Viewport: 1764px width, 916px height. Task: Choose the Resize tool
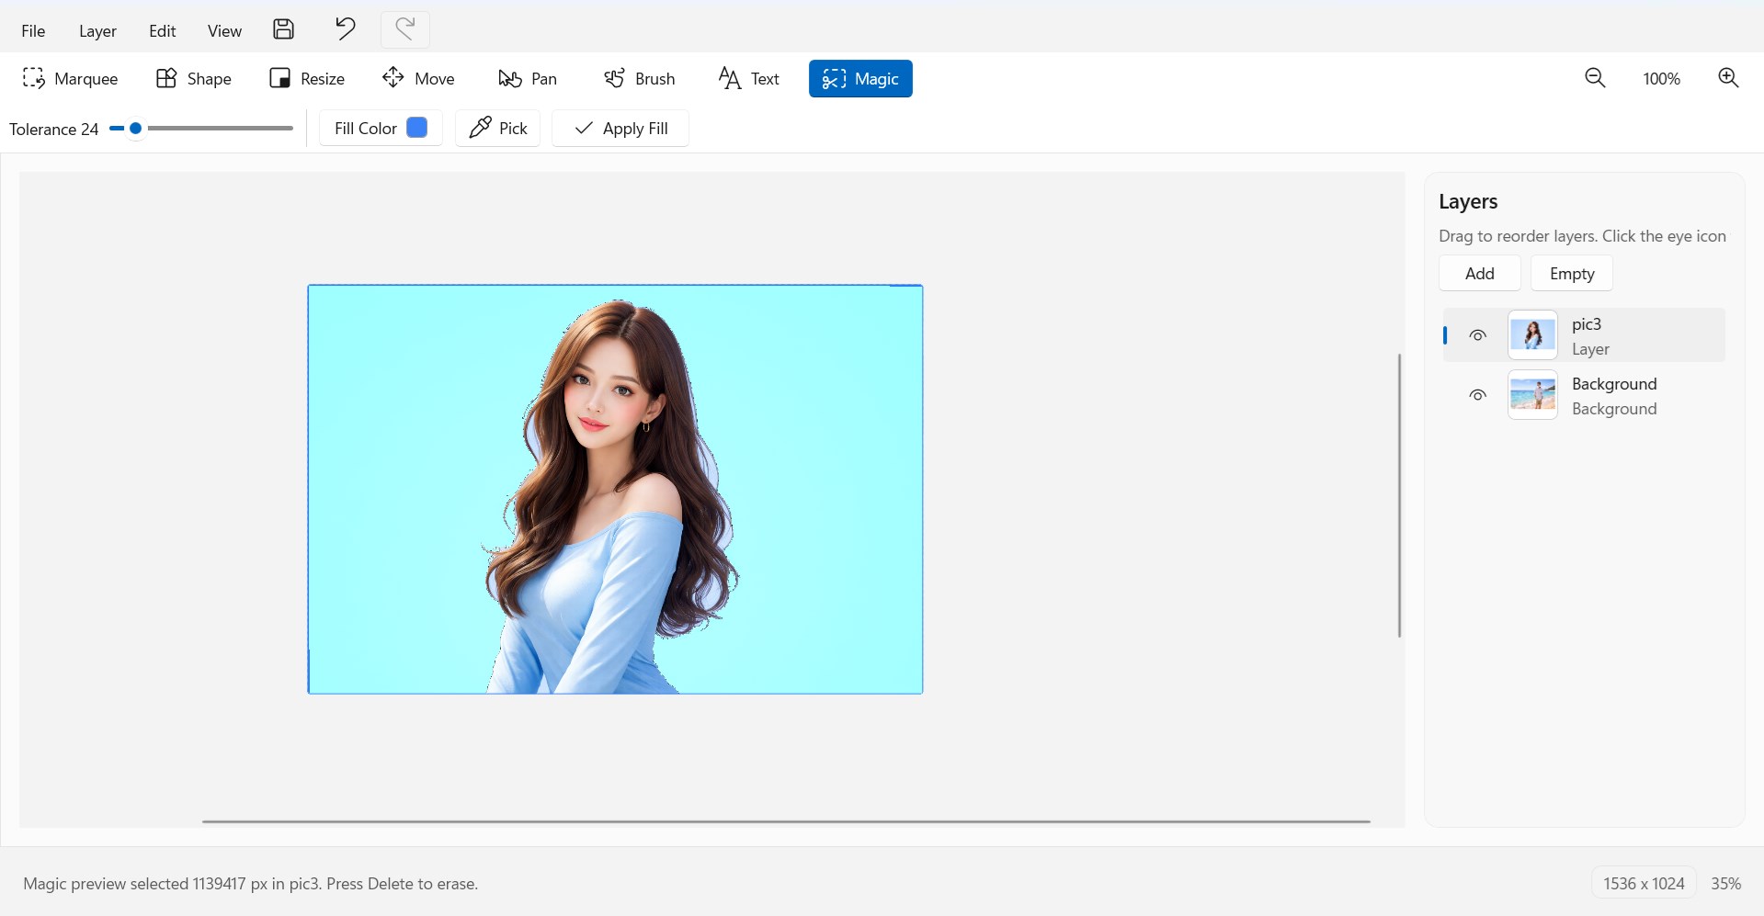point(307,78)
